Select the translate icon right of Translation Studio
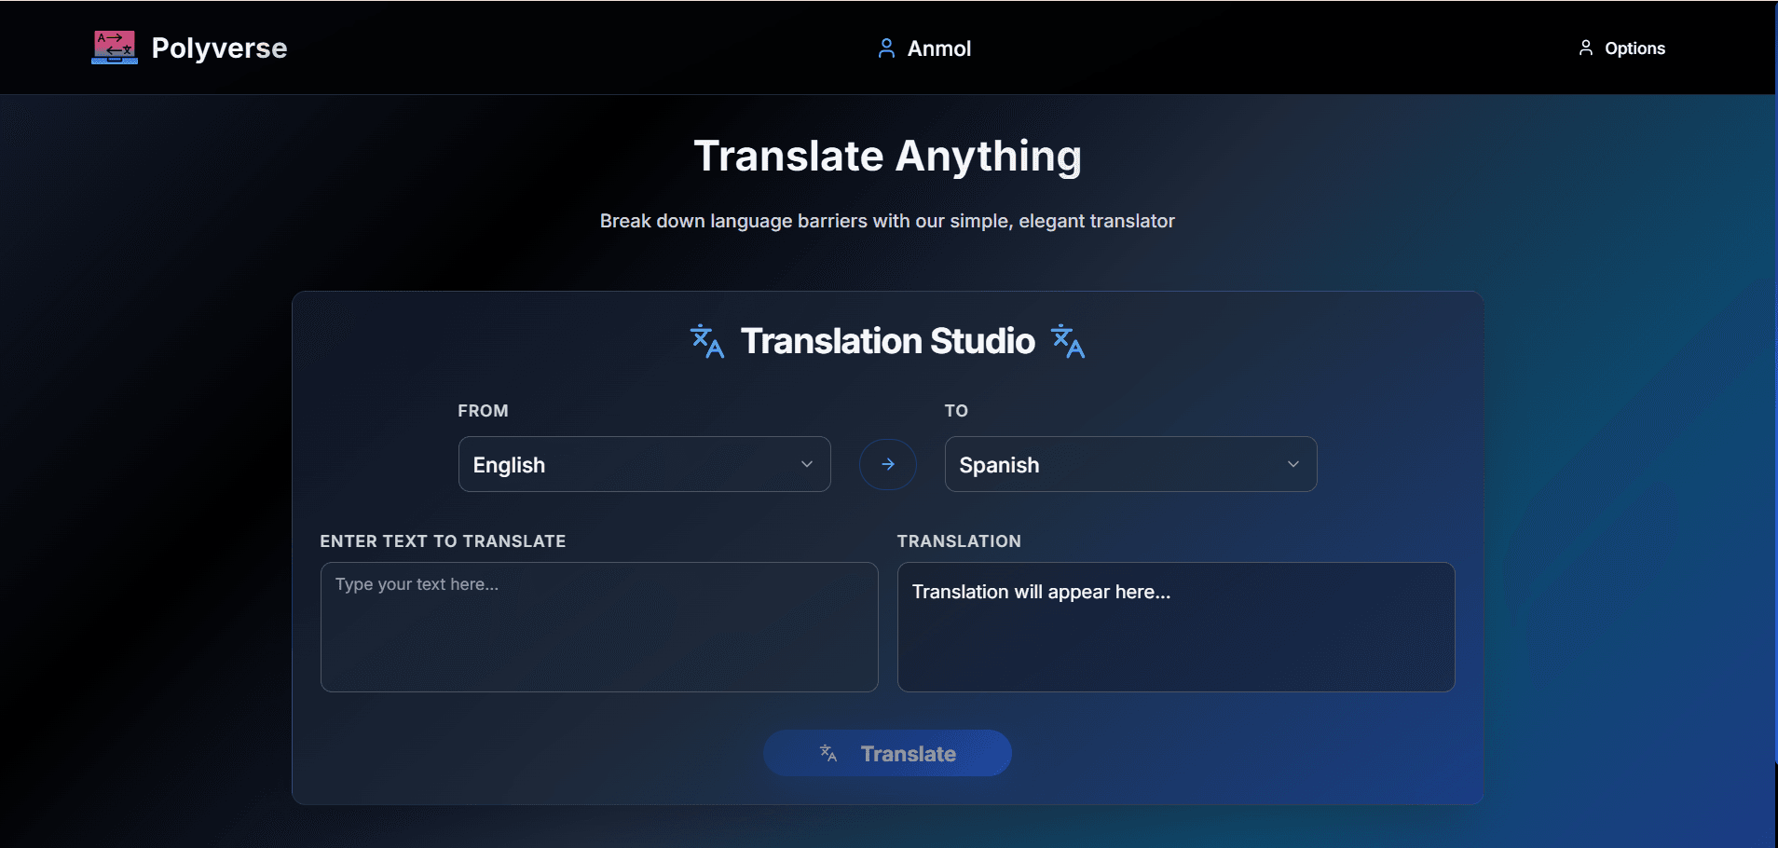This screenshot has width=1778, height=848. click(1067, 341)
